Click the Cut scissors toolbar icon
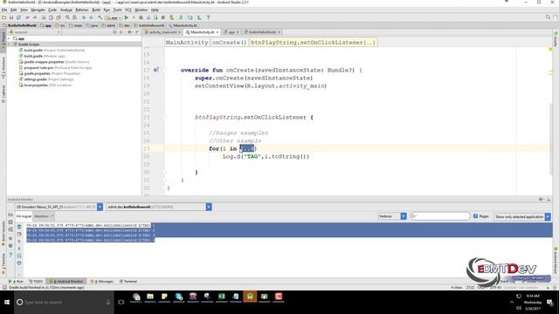559x314 pixels. pos(44,17)
